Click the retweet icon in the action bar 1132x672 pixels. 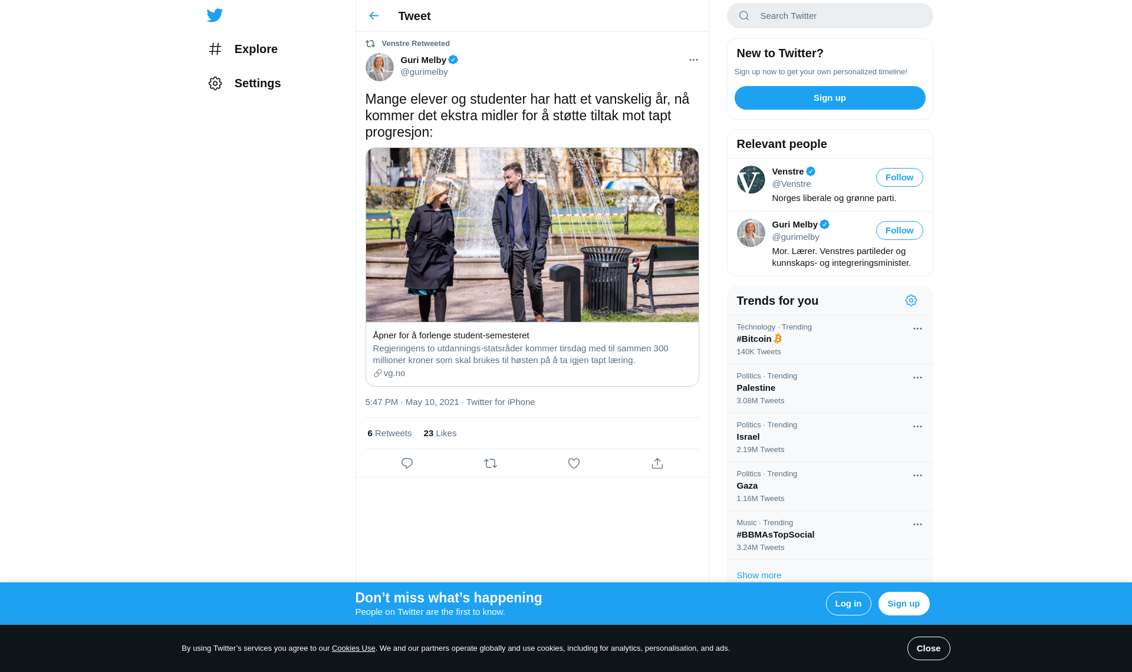[x=491, y=463]
